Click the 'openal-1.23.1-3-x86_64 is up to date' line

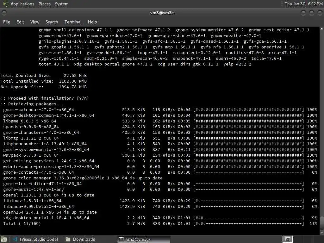pos(48,195)
